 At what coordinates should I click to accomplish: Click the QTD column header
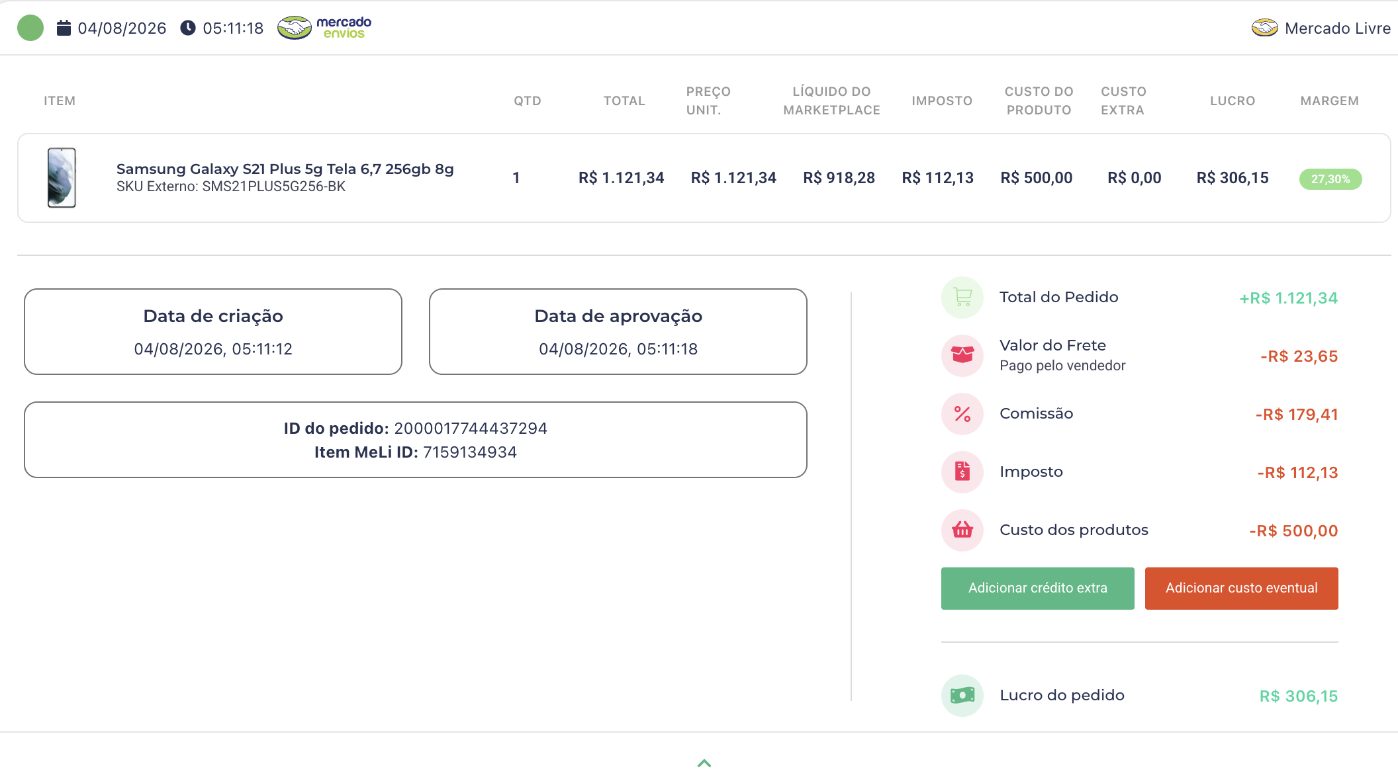point(528,101)
